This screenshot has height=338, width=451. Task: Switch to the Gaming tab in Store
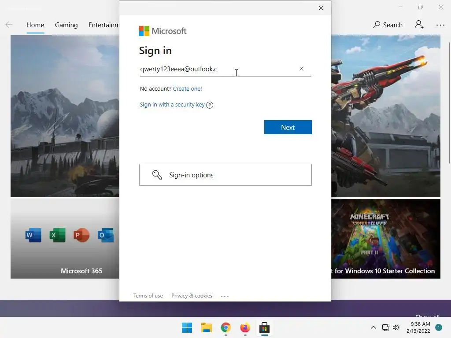tap(67, 25)
